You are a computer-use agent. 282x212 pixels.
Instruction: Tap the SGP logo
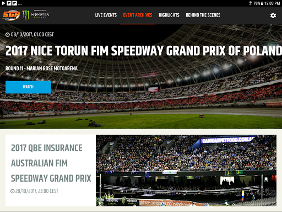(x=12, y=15)
